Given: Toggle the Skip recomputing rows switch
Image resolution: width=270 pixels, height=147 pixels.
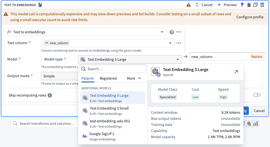Looking at the screenshot, I should tap(257, 95).
